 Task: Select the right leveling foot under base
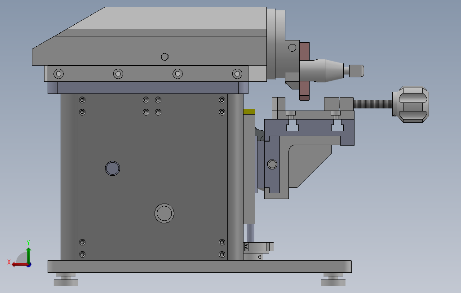click(333, 280)
